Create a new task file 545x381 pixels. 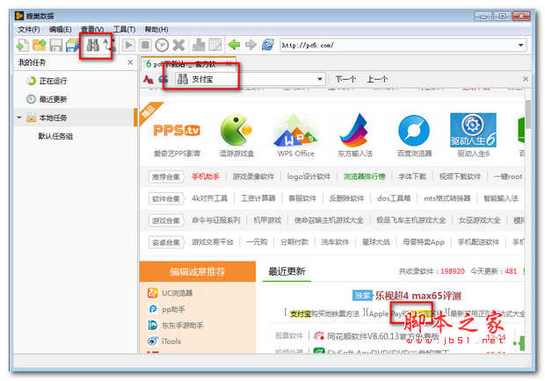click(x=23, y=45)
